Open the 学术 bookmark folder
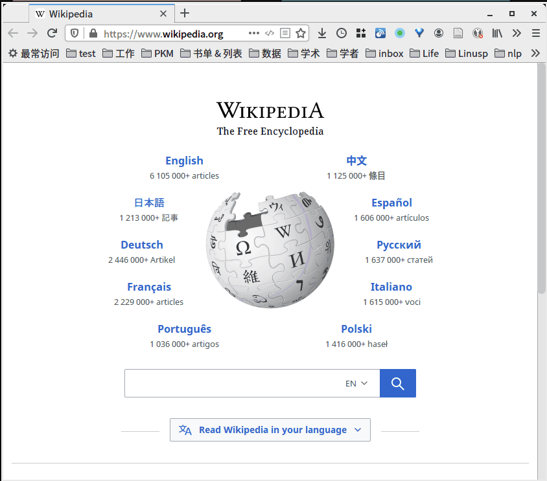The height and width of the screenshot is (481, 547). click(304, 53)
